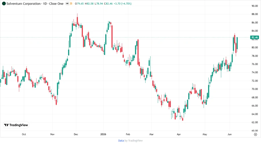The height and width of the screenshot is (144, 261).
Task: Click the 80.00 price scale label
Action: pyautogui.click(x=255, y=47)
